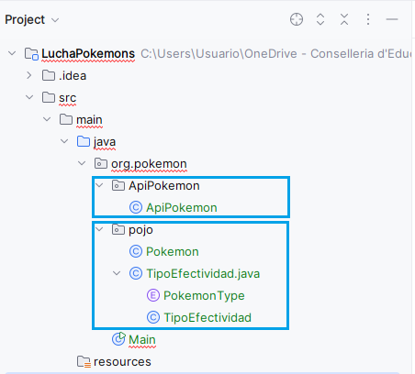The height and width of the screenshot is (374, 415).
Task: Collapse the ApiPokemon package node
Action: click(99, 185)
